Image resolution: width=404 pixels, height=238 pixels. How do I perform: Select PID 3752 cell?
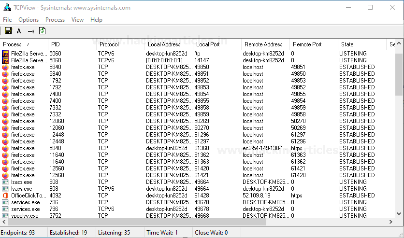click(55, 216)
